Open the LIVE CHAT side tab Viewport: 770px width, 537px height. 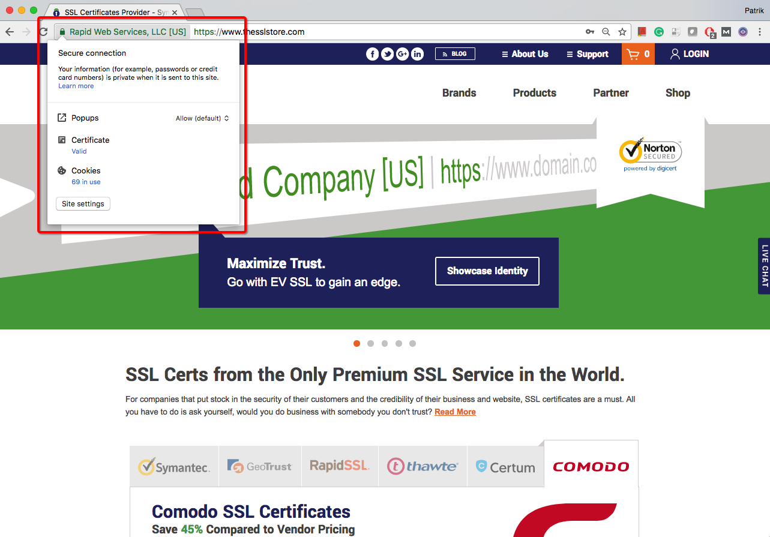(764, 266)
